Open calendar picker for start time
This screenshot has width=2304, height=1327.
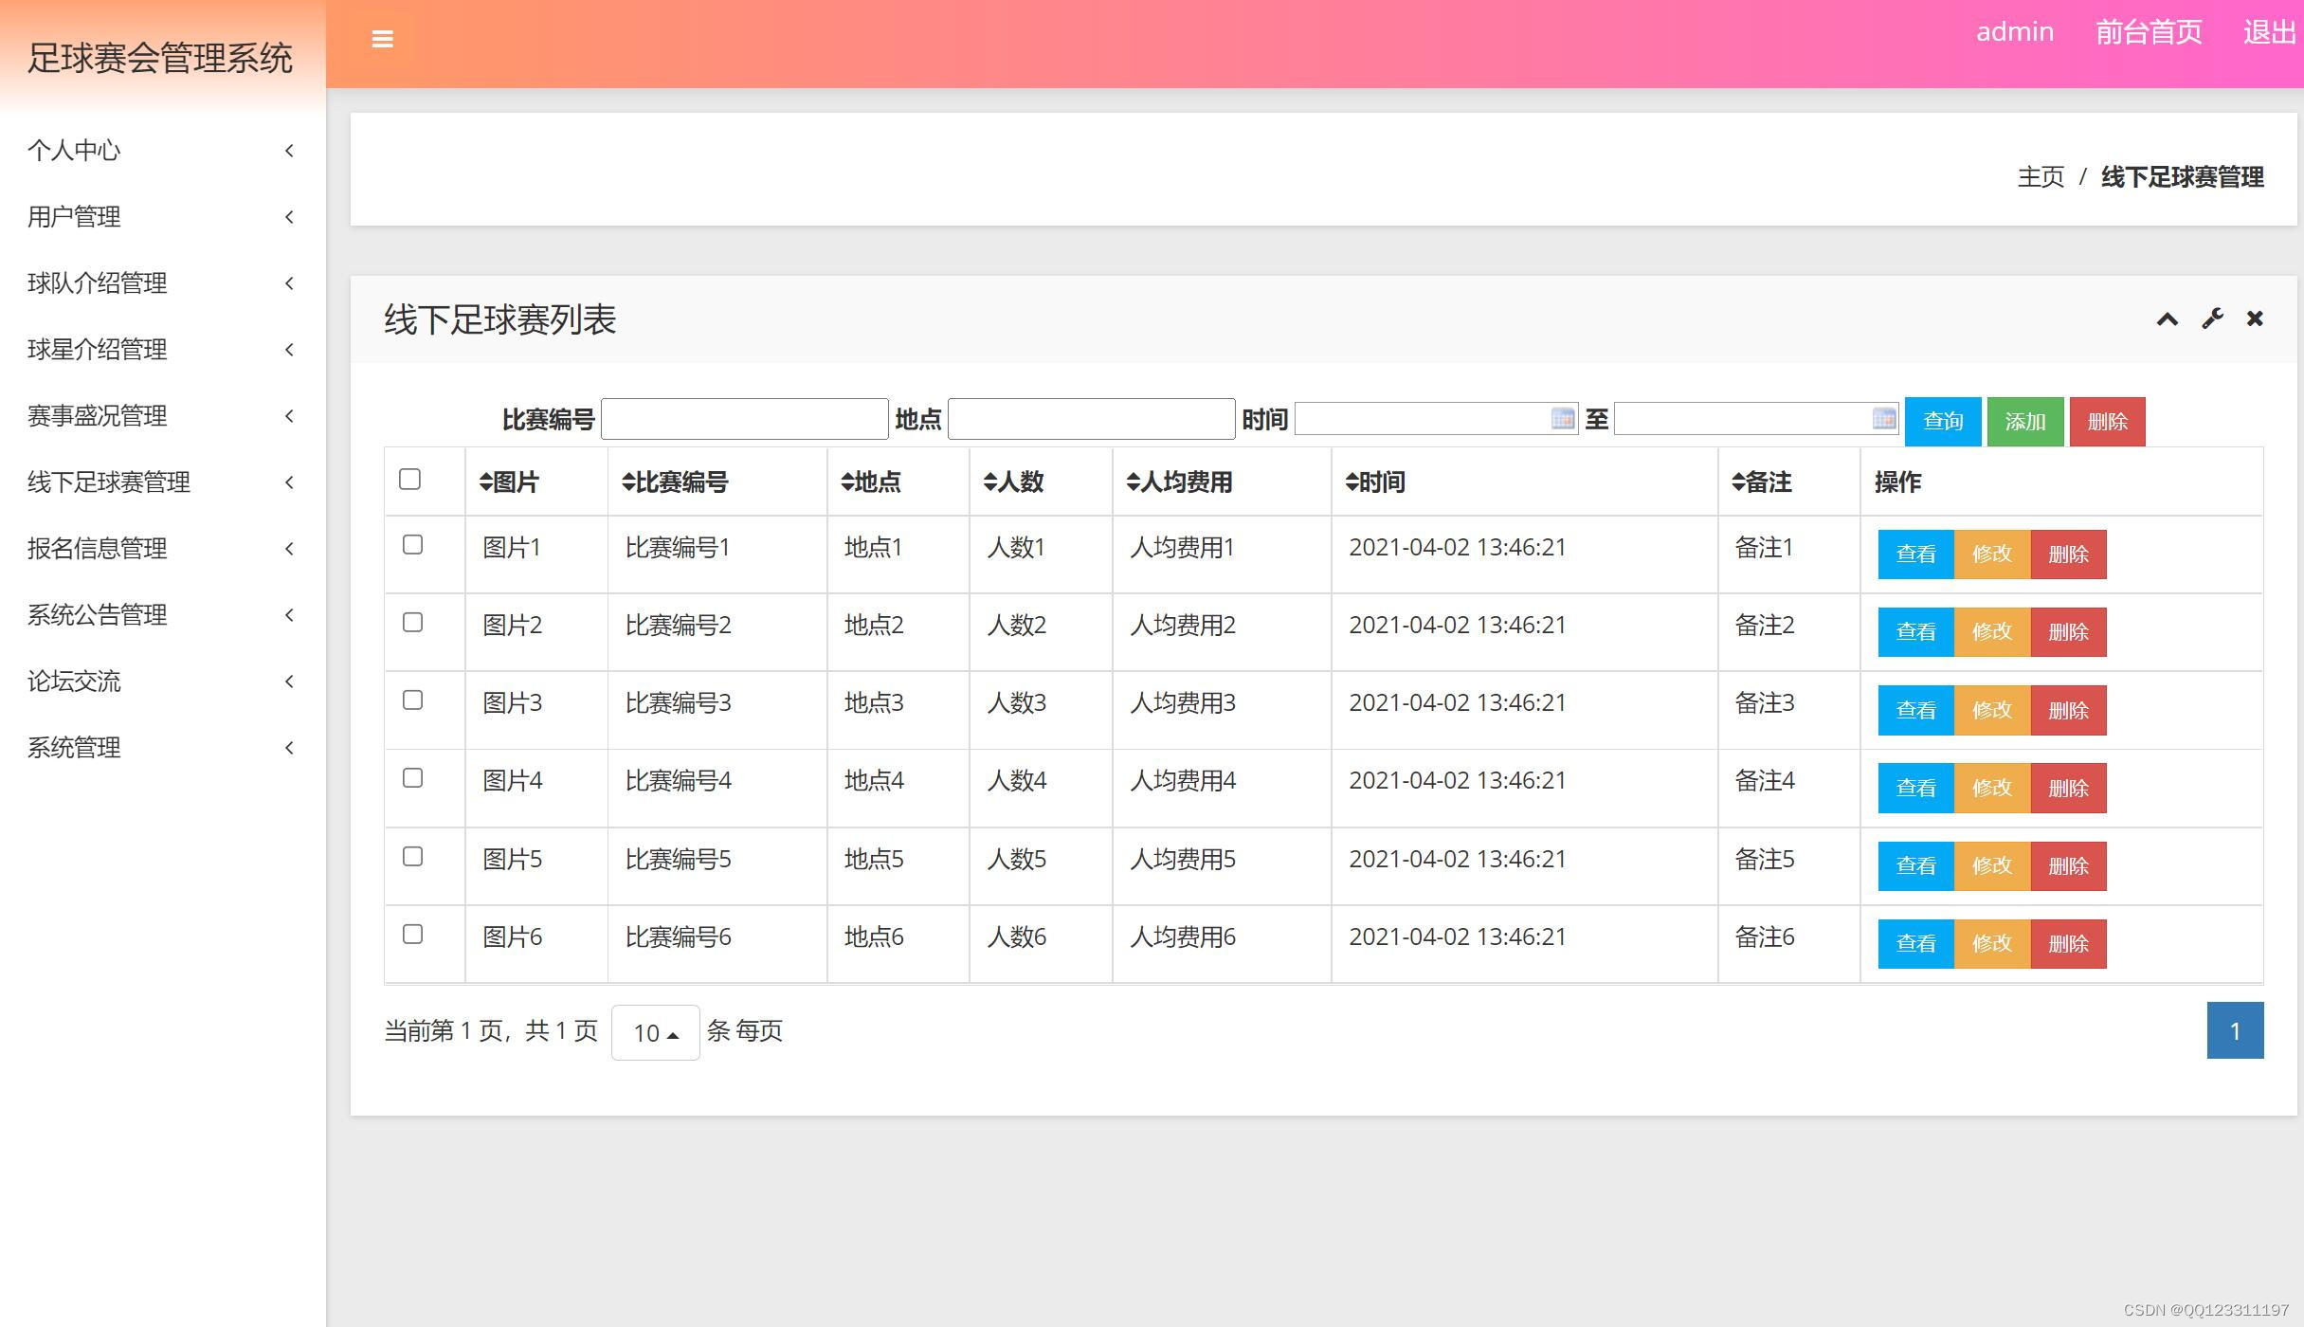[1562, 418]
